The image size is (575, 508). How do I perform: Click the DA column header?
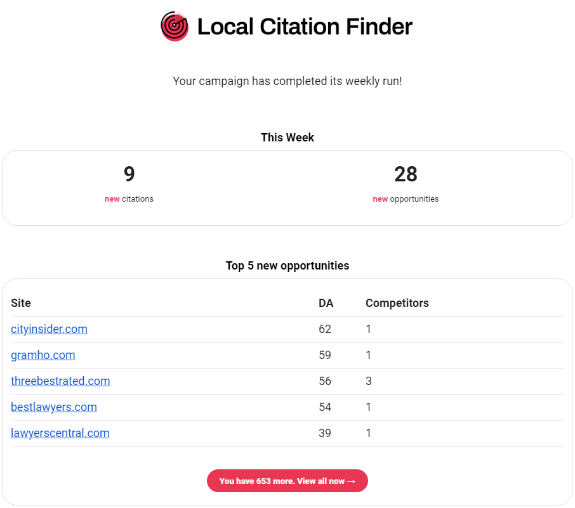(x=326, y=303)
